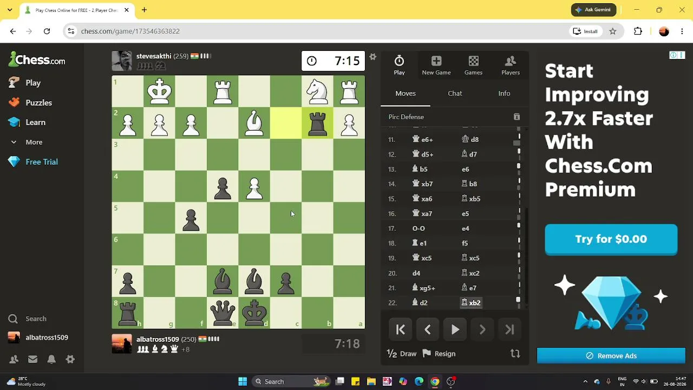693x390 pixels.
Task: Click the Chess.com logo
Action: [x=37, y=60]
